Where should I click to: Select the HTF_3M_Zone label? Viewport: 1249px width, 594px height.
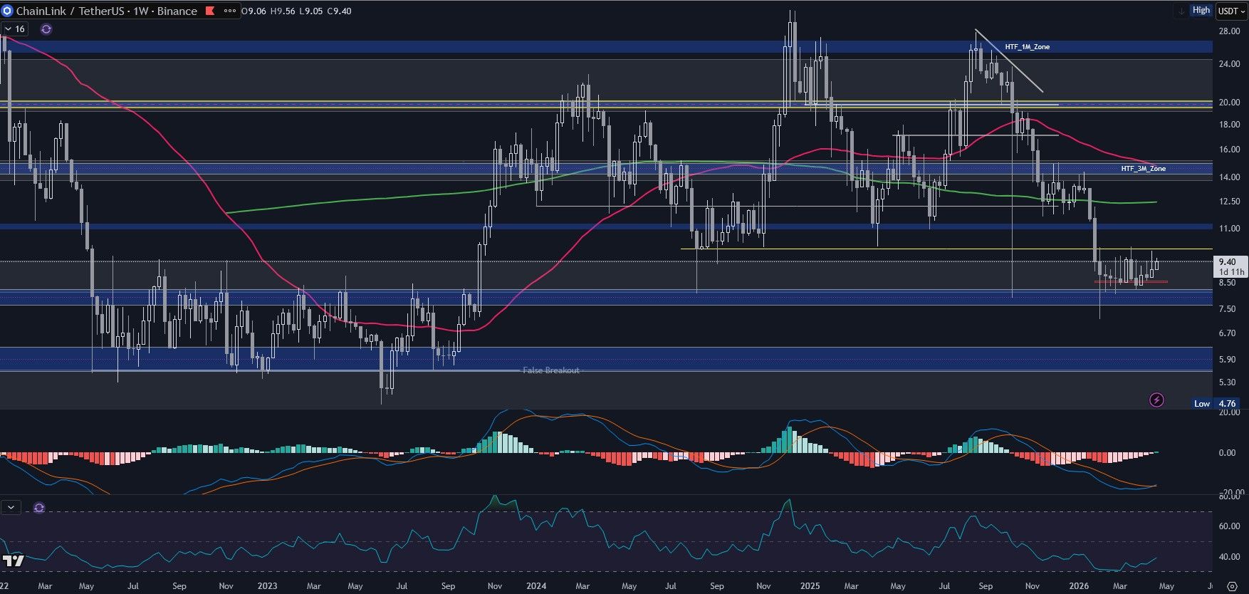click(x=1143, y=169)
